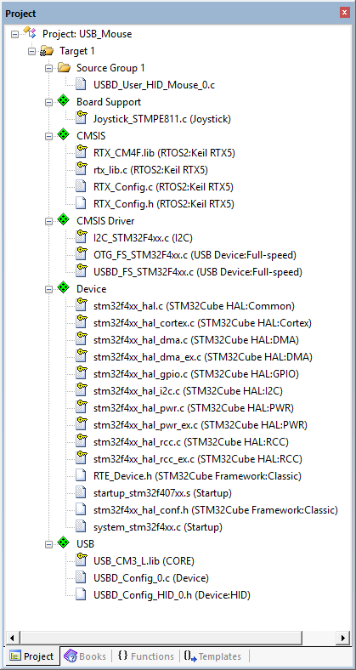This screenshot has height=670, width=356.
Task: Click the Target 1 folder icon
Action: pos(47,51)
